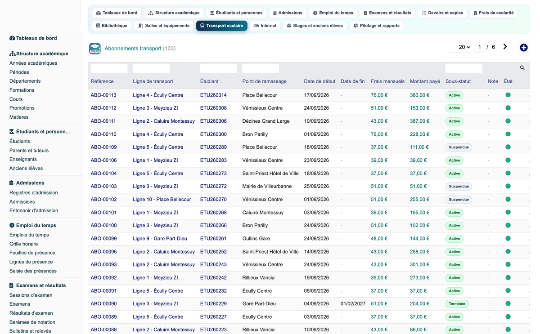Image resolution: width=540 pixels, height=334 pixels.
Task: Click the Structure académique sidebar icon
Action: (12, 53)
